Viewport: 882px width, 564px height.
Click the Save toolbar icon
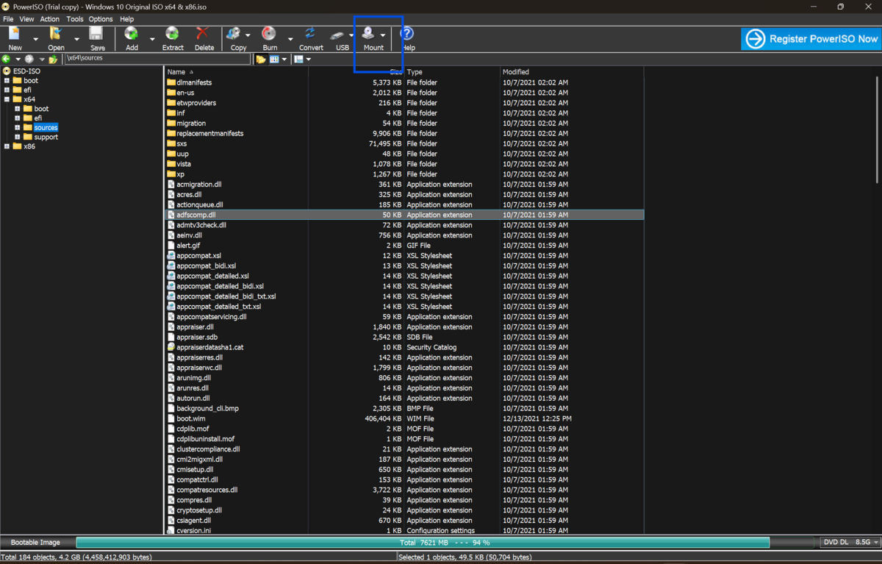tap(97, 34)
